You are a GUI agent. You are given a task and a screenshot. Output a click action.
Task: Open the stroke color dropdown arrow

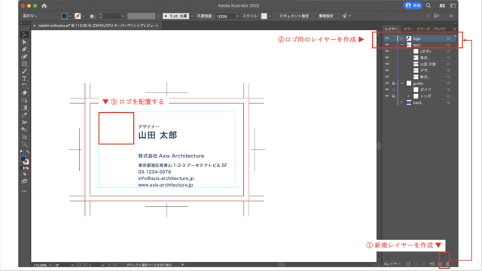[84, 16]
